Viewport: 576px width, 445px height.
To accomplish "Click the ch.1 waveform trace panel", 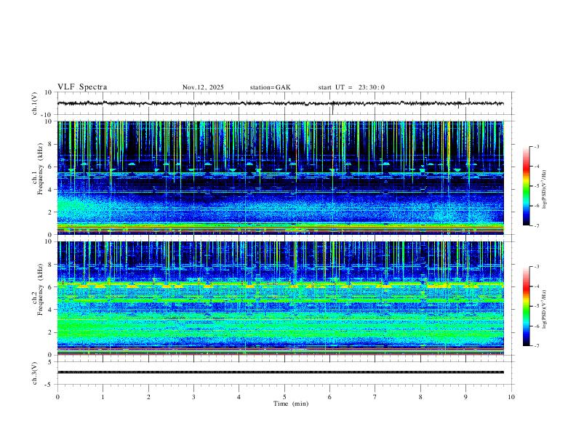I will coord(284,103).
